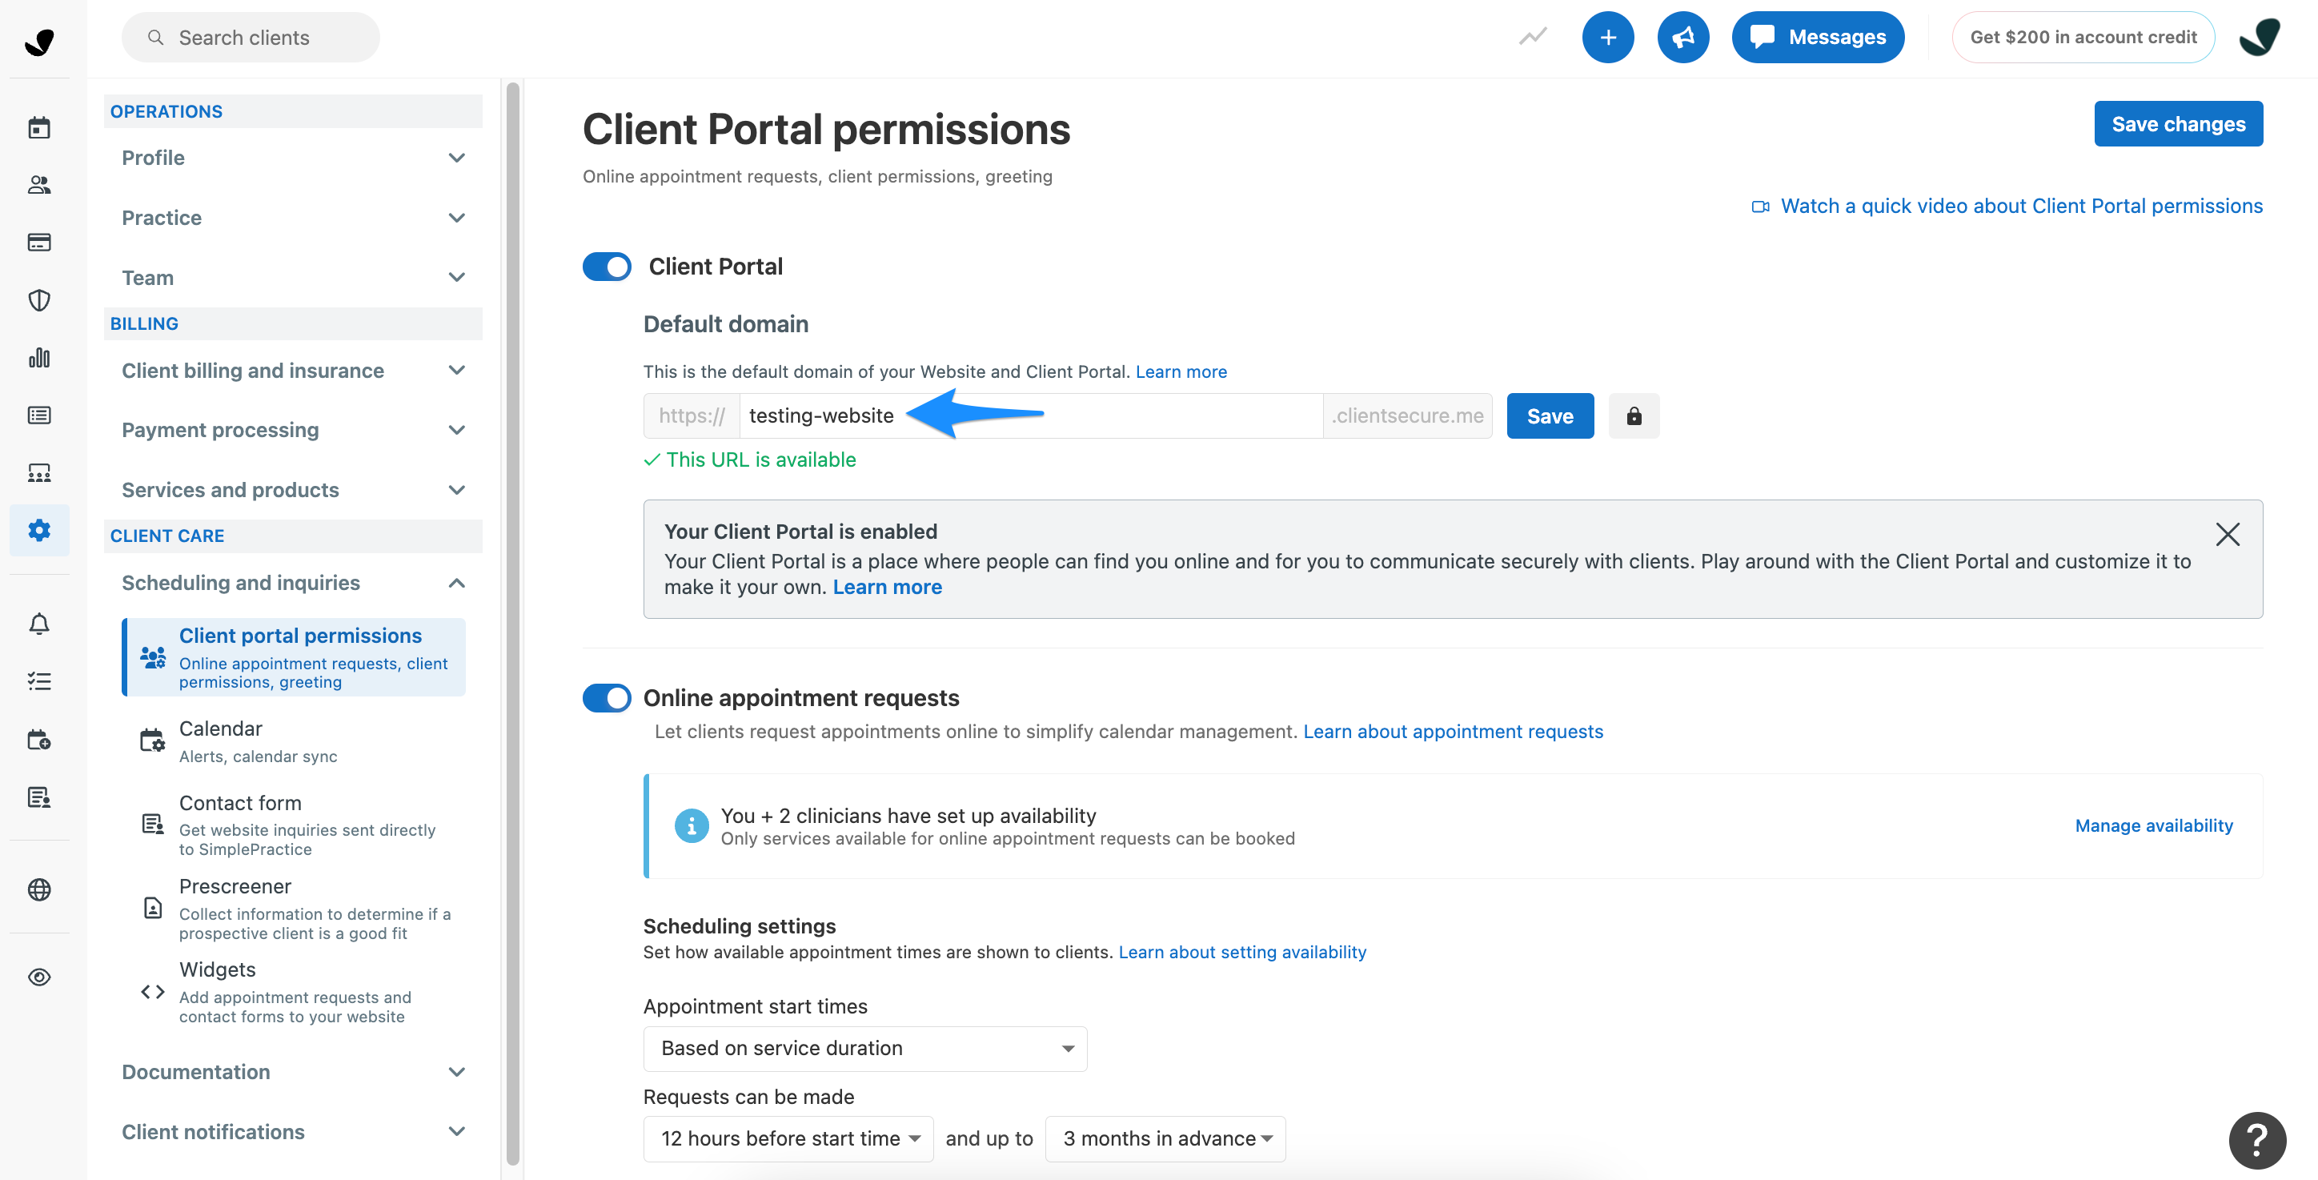Disable the Client Portal toggle
Viewport: 2318px width, 1180px height.
point(607,267)
